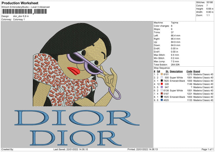Click 'Super White' in stop 2 row

(176, 77)
